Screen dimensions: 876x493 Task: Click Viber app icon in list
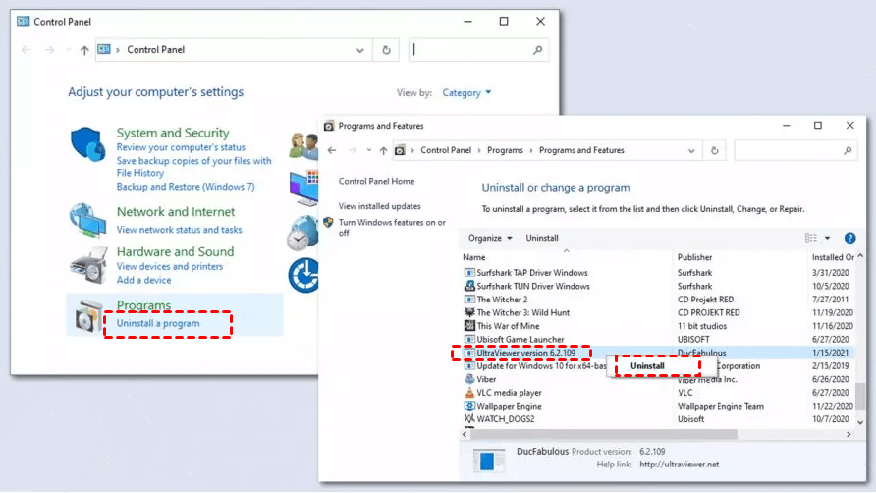point(469,379)
